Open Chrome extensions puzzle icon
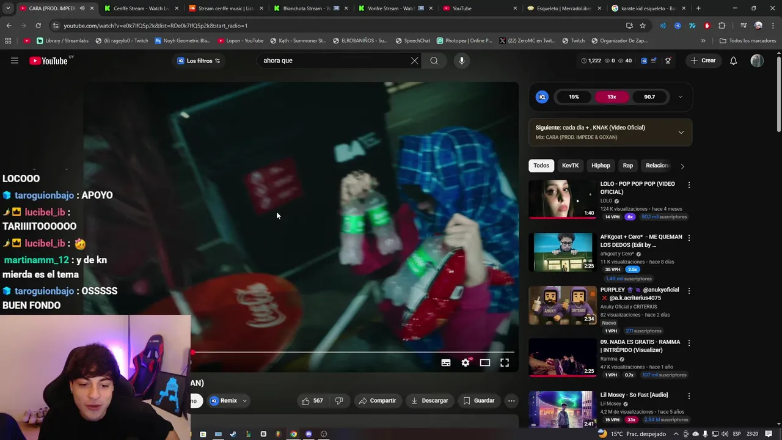This screenshot has height=440, width=782. pyautogui.click(x=722, y=26)
